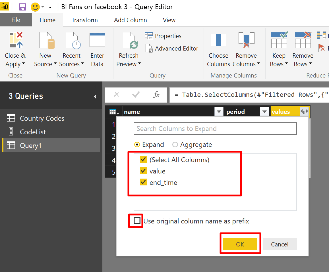Enable Use original column name as prefix
The height and width of the screenshot is (272, 329).
(137, 221)
